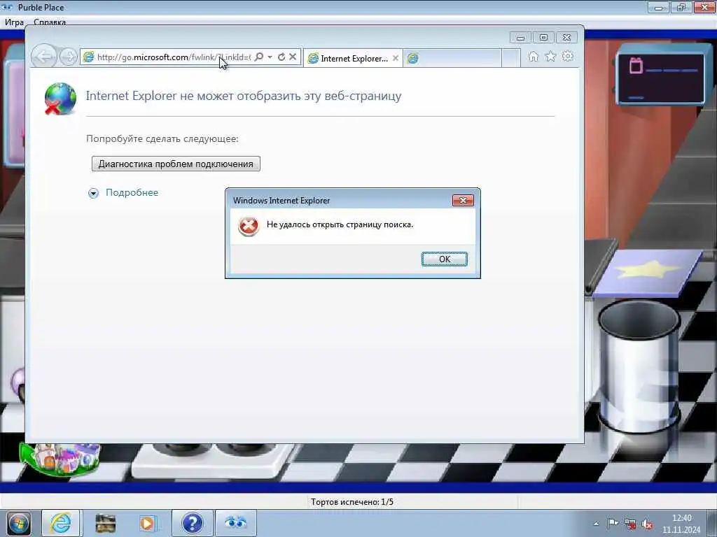This screenshot has width=717, height=537.
Task: Maximize the Internet Explorer window
Action: coord(543,38)
